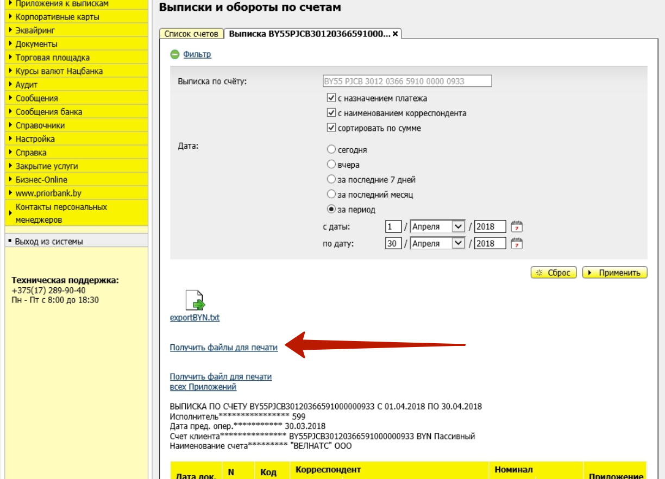
Task: Open calendar picker for start date
Action: click(x=517, y=226)
